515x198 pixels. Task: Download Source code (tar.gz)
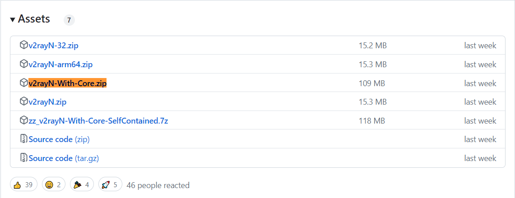(64, 159)
